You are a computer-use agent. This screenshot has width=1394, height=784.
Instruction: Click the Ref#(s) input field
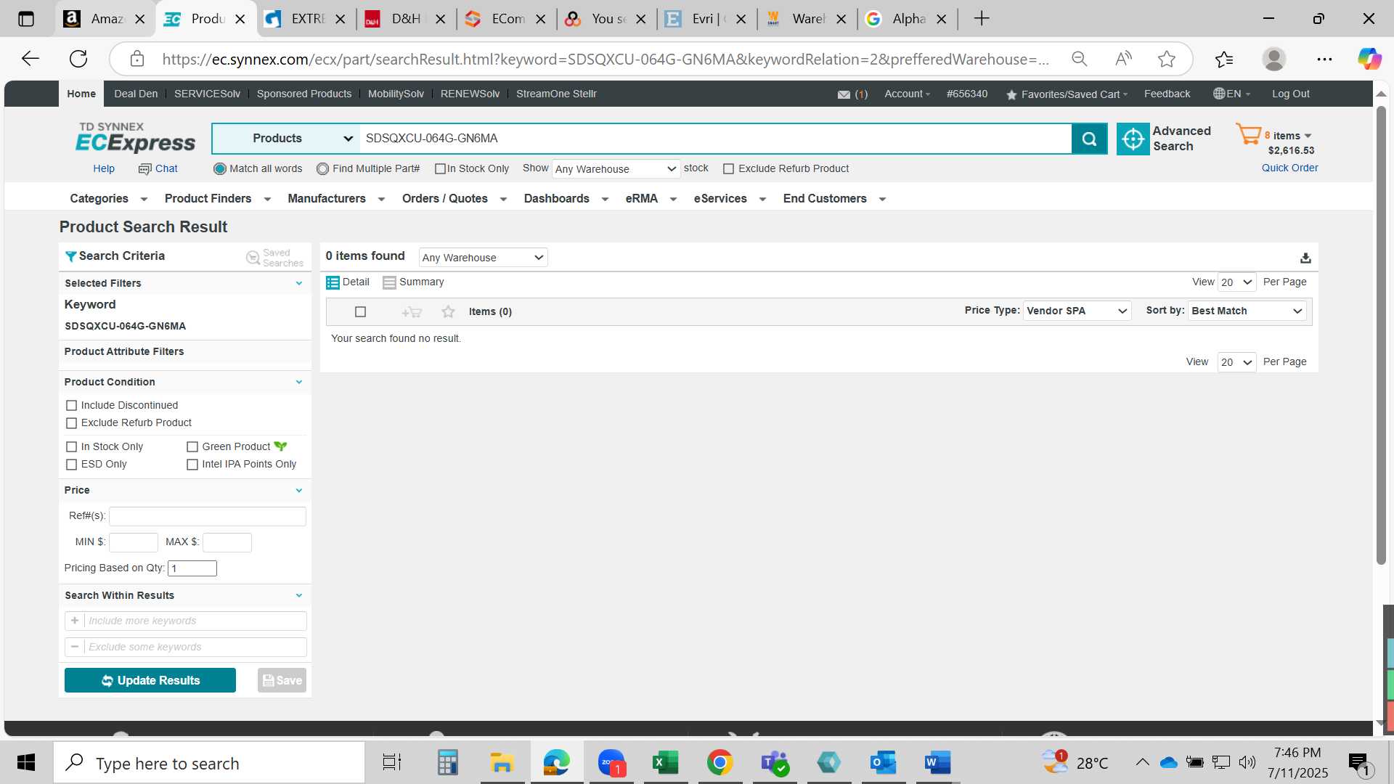pyautogui.click(x=208, y=516)
